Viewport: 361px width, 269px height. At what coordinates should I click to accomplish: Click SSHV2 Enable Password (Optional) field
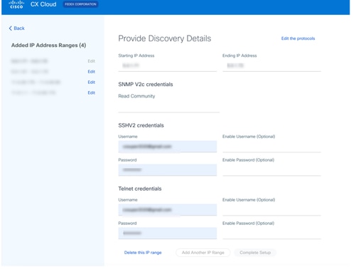tap(271, 170)
